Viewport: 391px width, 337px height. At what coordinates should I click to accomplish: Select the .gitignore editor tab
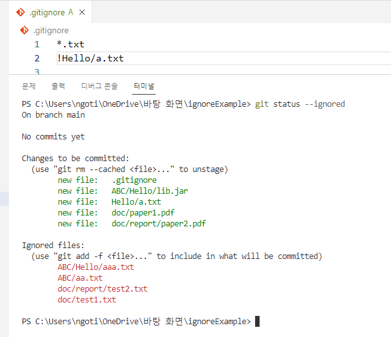point(50,12)
